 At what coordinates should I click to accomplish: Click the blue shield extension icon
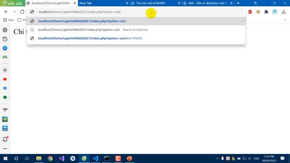pyautogui.click(x=275, y=12)
